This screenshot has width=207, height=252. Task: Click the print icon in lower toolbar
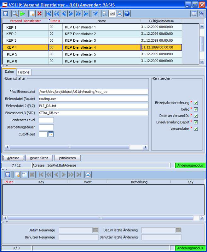(x=88, y=174)
